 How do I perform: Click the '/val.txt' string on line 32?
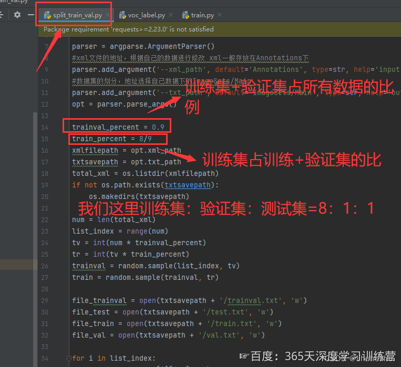tap(220, 335)
